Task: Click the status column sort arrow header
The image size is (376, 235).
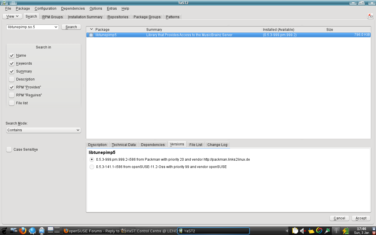Action: click(91, 29)
